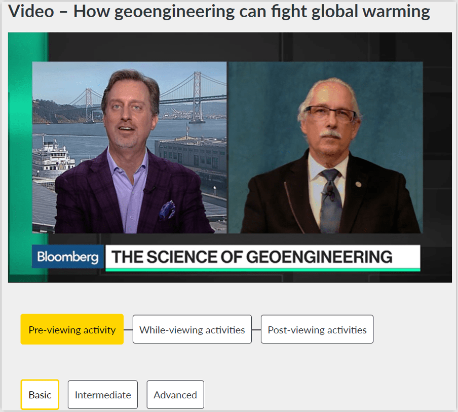The image size is (458, 412).
Task: Open Post-viewing activities tab
Action: 317,329
